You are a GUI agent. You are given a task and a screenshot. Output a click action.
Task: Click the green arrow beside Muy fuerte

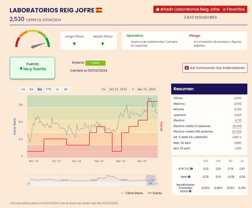[x=21, y=69]
